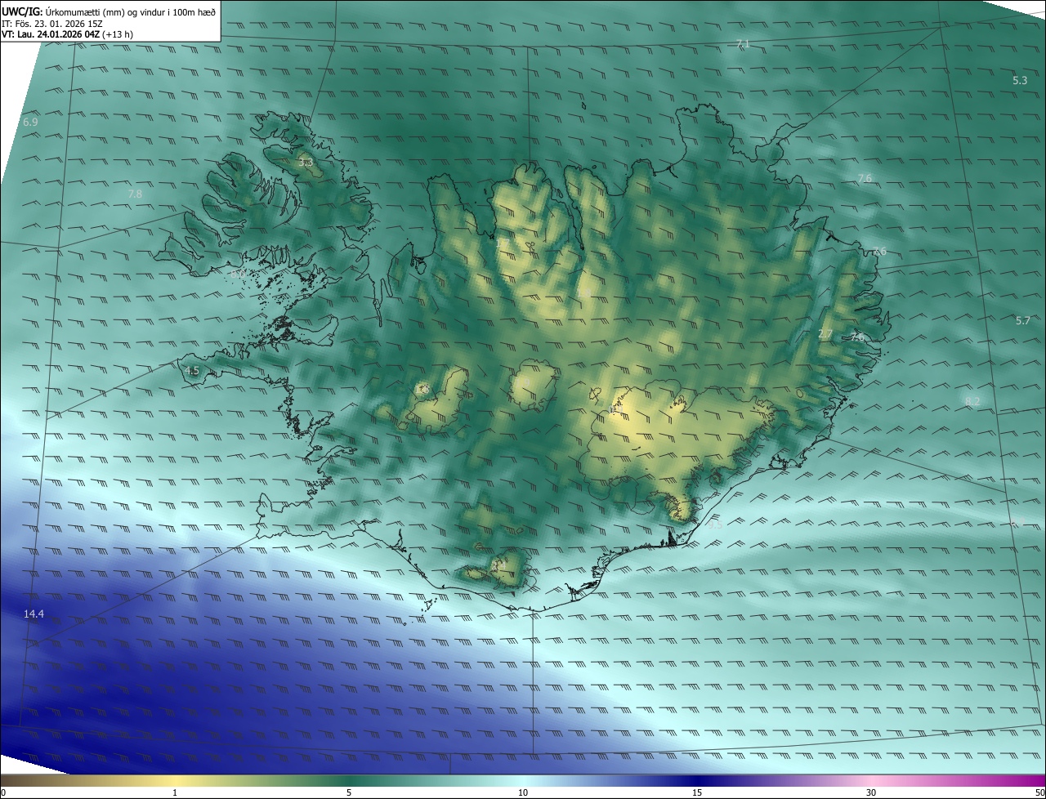The height and width of the screenshot is (799, 1046).
Task: Click the VT: Lau. 24.01.2026 04Z line
Action: click(x=67, y=34)
